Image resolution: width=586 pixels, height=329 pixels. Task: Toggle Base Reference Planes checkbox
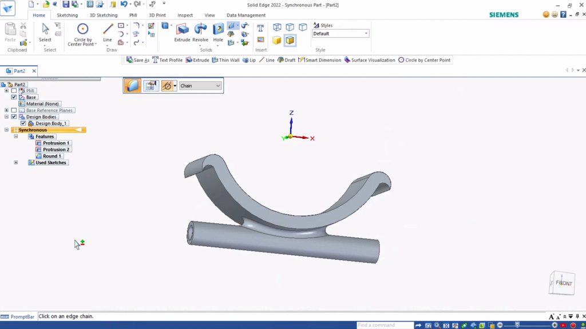pos(14,110)
